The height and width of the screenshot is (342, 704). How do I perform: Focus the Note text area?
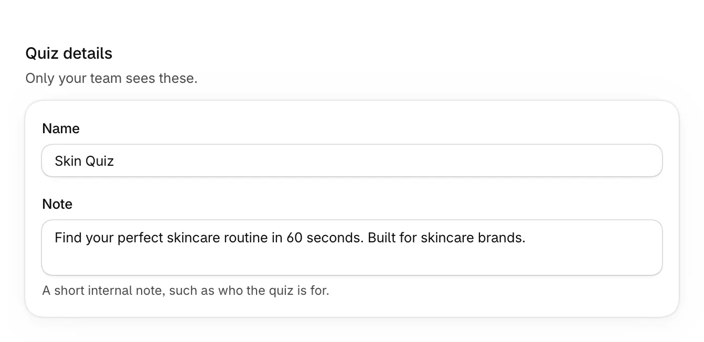click(x=352, y=248)
